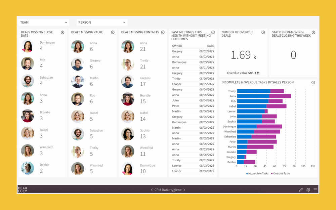The image size is (336, 210).
Task: Click Debbie's label on the tasks chart
Action: (232, 162)
